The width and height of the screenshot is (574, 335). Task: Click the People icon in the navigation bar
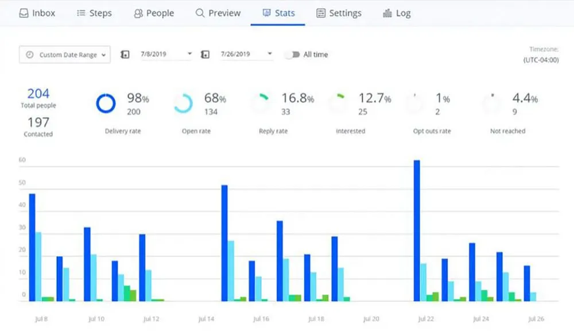(x=137, y=13)
